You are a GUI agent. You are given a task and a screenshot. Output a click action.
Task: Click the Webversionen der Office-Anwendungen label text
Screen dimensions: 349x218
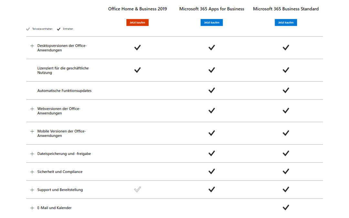click(x=59, y=111)
